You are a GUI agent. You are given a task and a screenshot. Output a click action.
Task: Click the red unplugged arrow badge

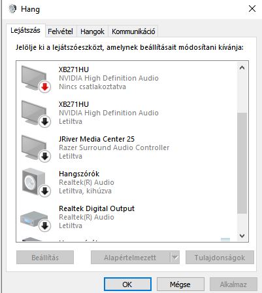[x=44, y=87]
